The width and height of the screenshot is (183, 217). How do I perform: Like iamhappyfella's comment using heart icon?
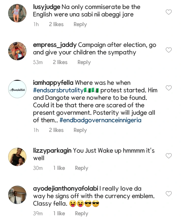pyautogui.click(x=169, y=88)
